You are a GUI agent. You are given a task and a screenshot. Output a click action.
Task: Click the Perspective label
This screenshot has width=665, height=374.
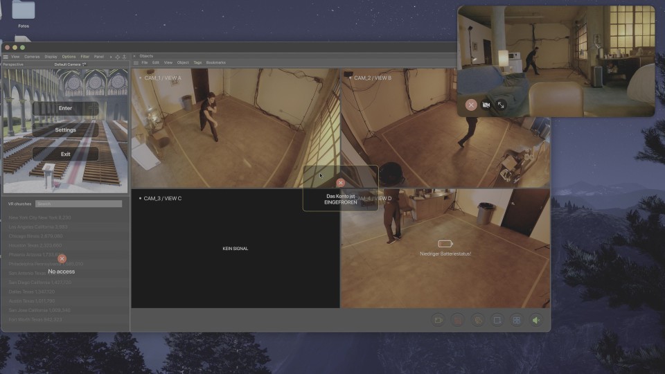click(13, 64)
